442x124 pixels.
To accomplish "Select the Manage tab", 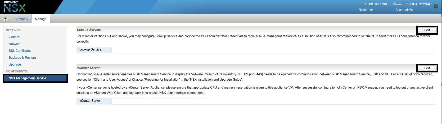I will [40, 19].
